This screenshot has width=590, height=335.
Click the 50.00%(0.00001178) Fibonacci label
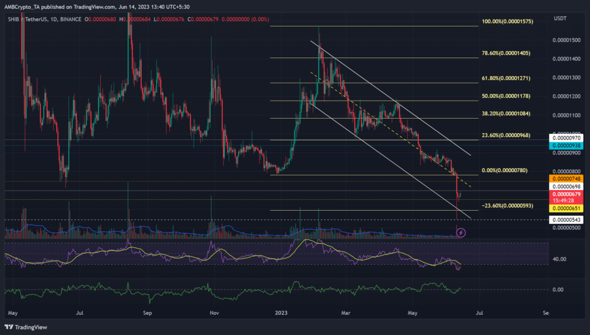click(505, 96)
